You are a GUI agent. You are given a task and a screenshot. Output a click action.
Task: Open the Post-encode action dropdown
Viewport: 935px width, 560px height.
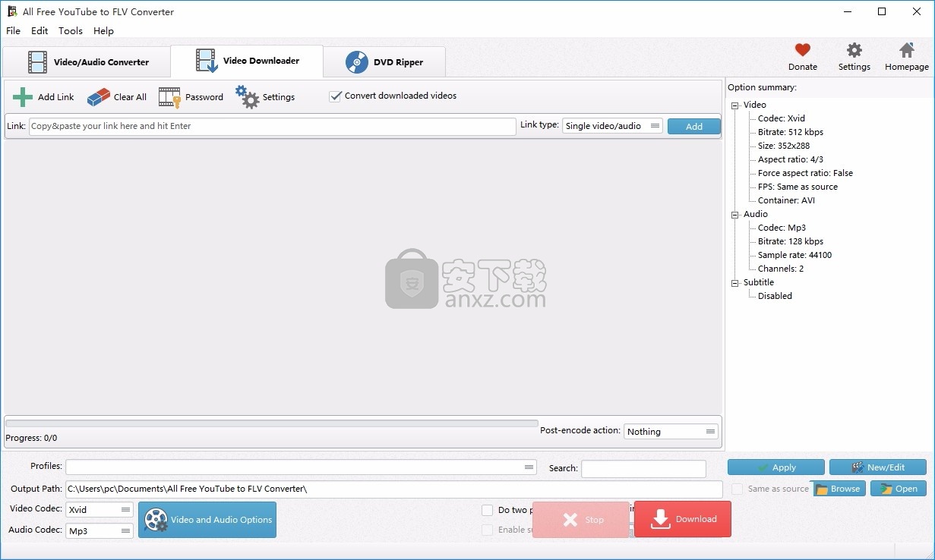(671, 431)
